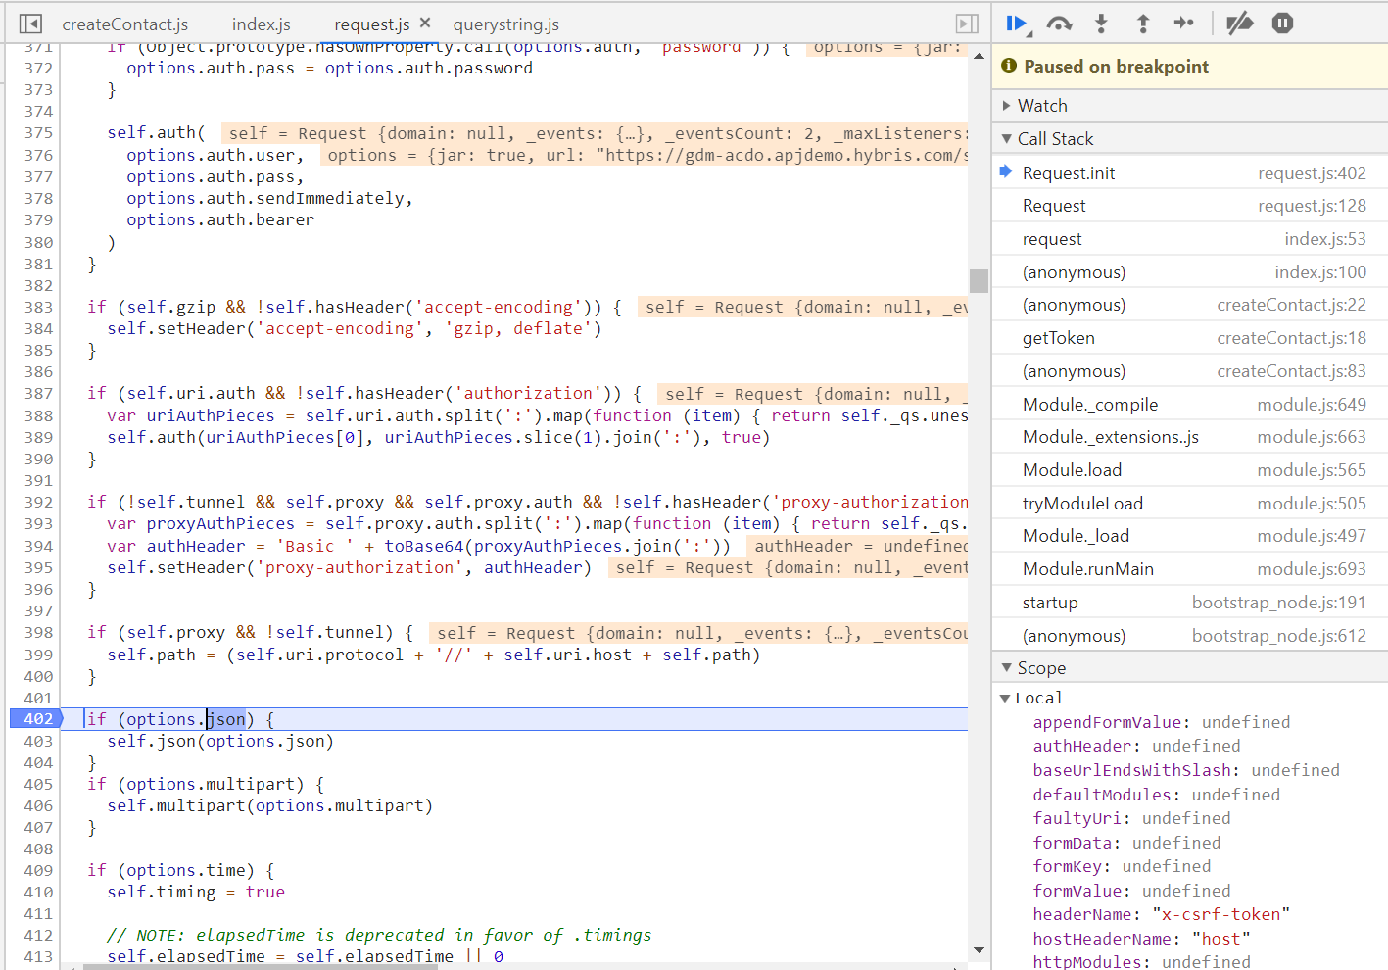Select Request frame at request.js:128
Image resolution: width=1388 pixels, height=970 pixels.
click(x=1189, y=206)
